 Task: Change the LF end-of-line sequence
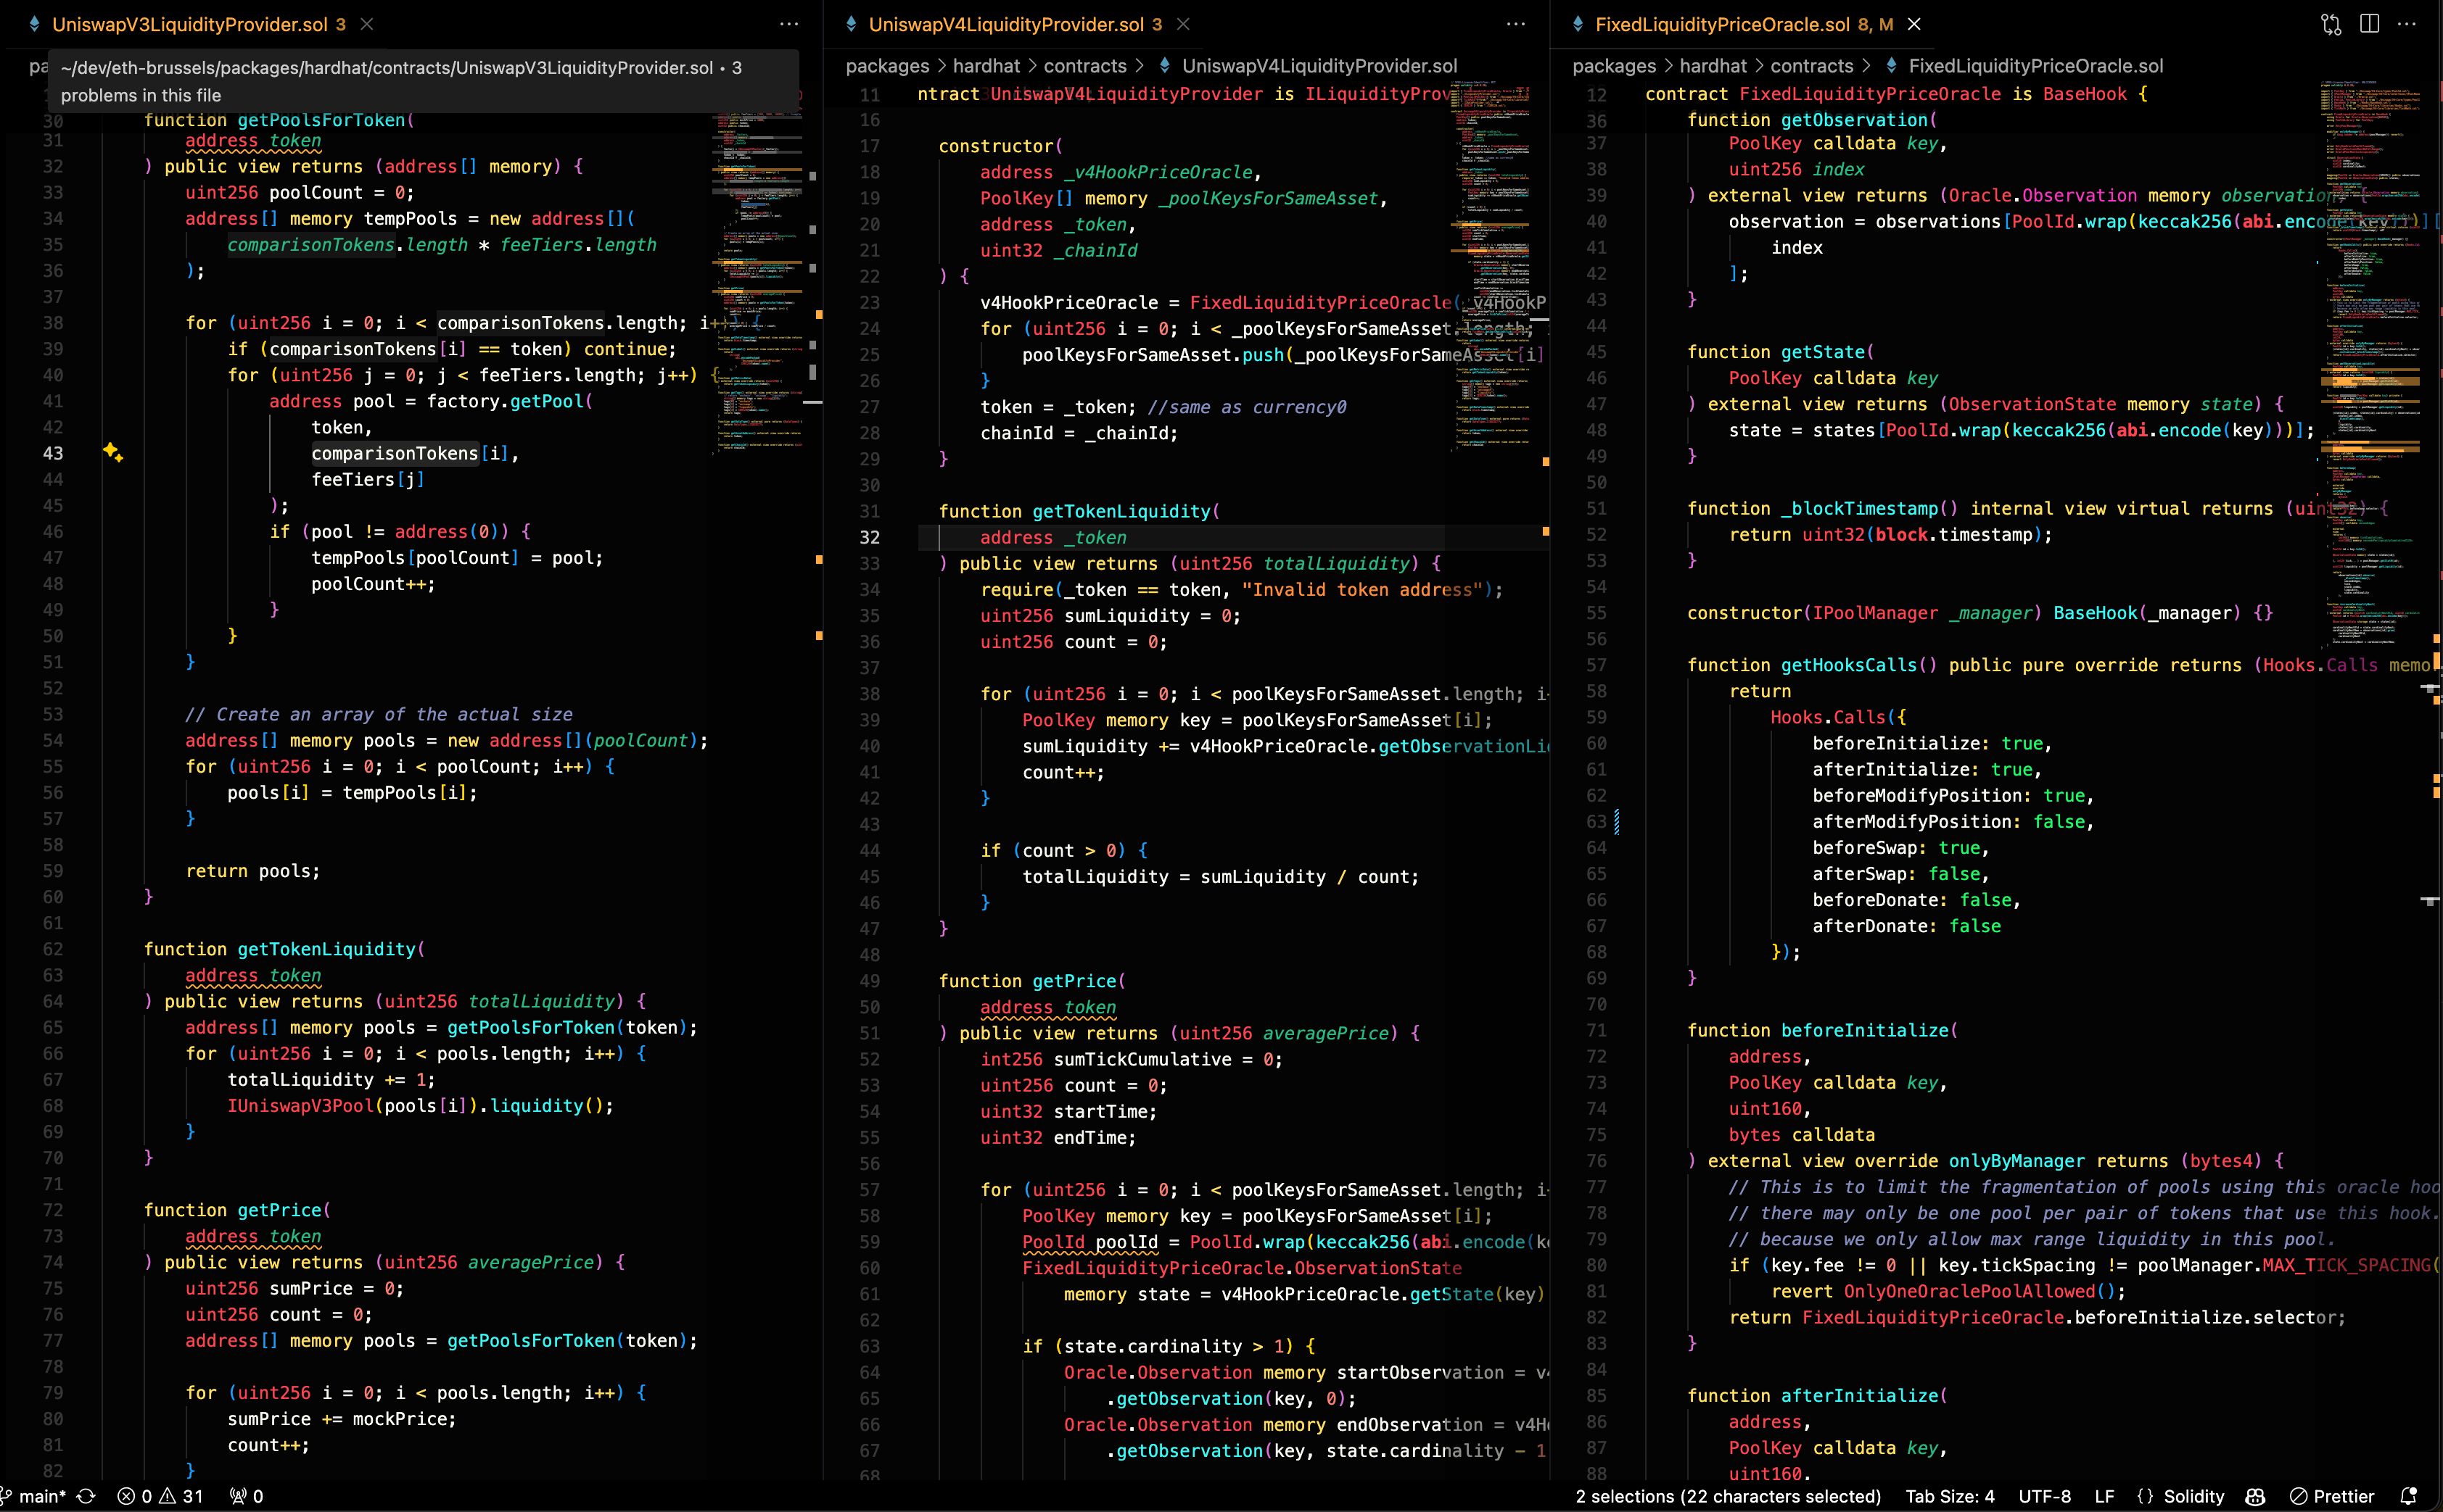tap(2105, 1496)
